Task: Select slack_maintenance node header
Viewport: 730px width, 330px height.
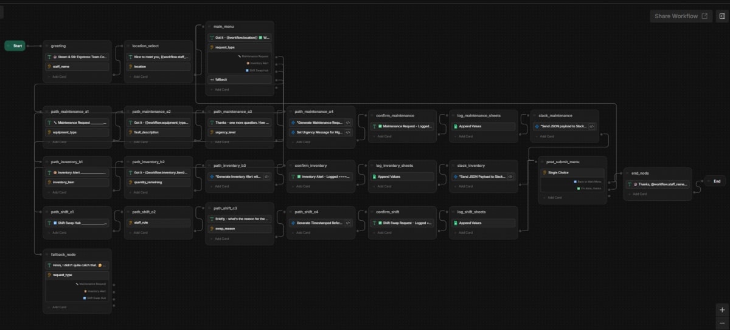Action: [555, 115]
